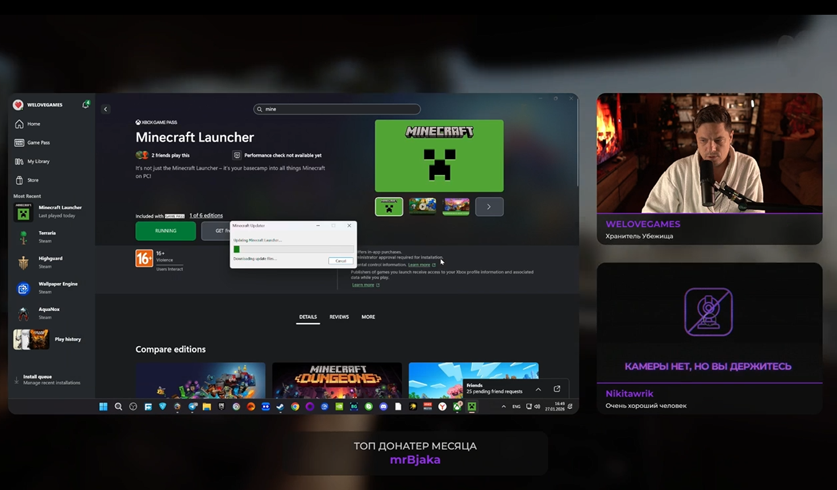
Task: Open Telegram from the taskbar
Action: click(192, 407)
